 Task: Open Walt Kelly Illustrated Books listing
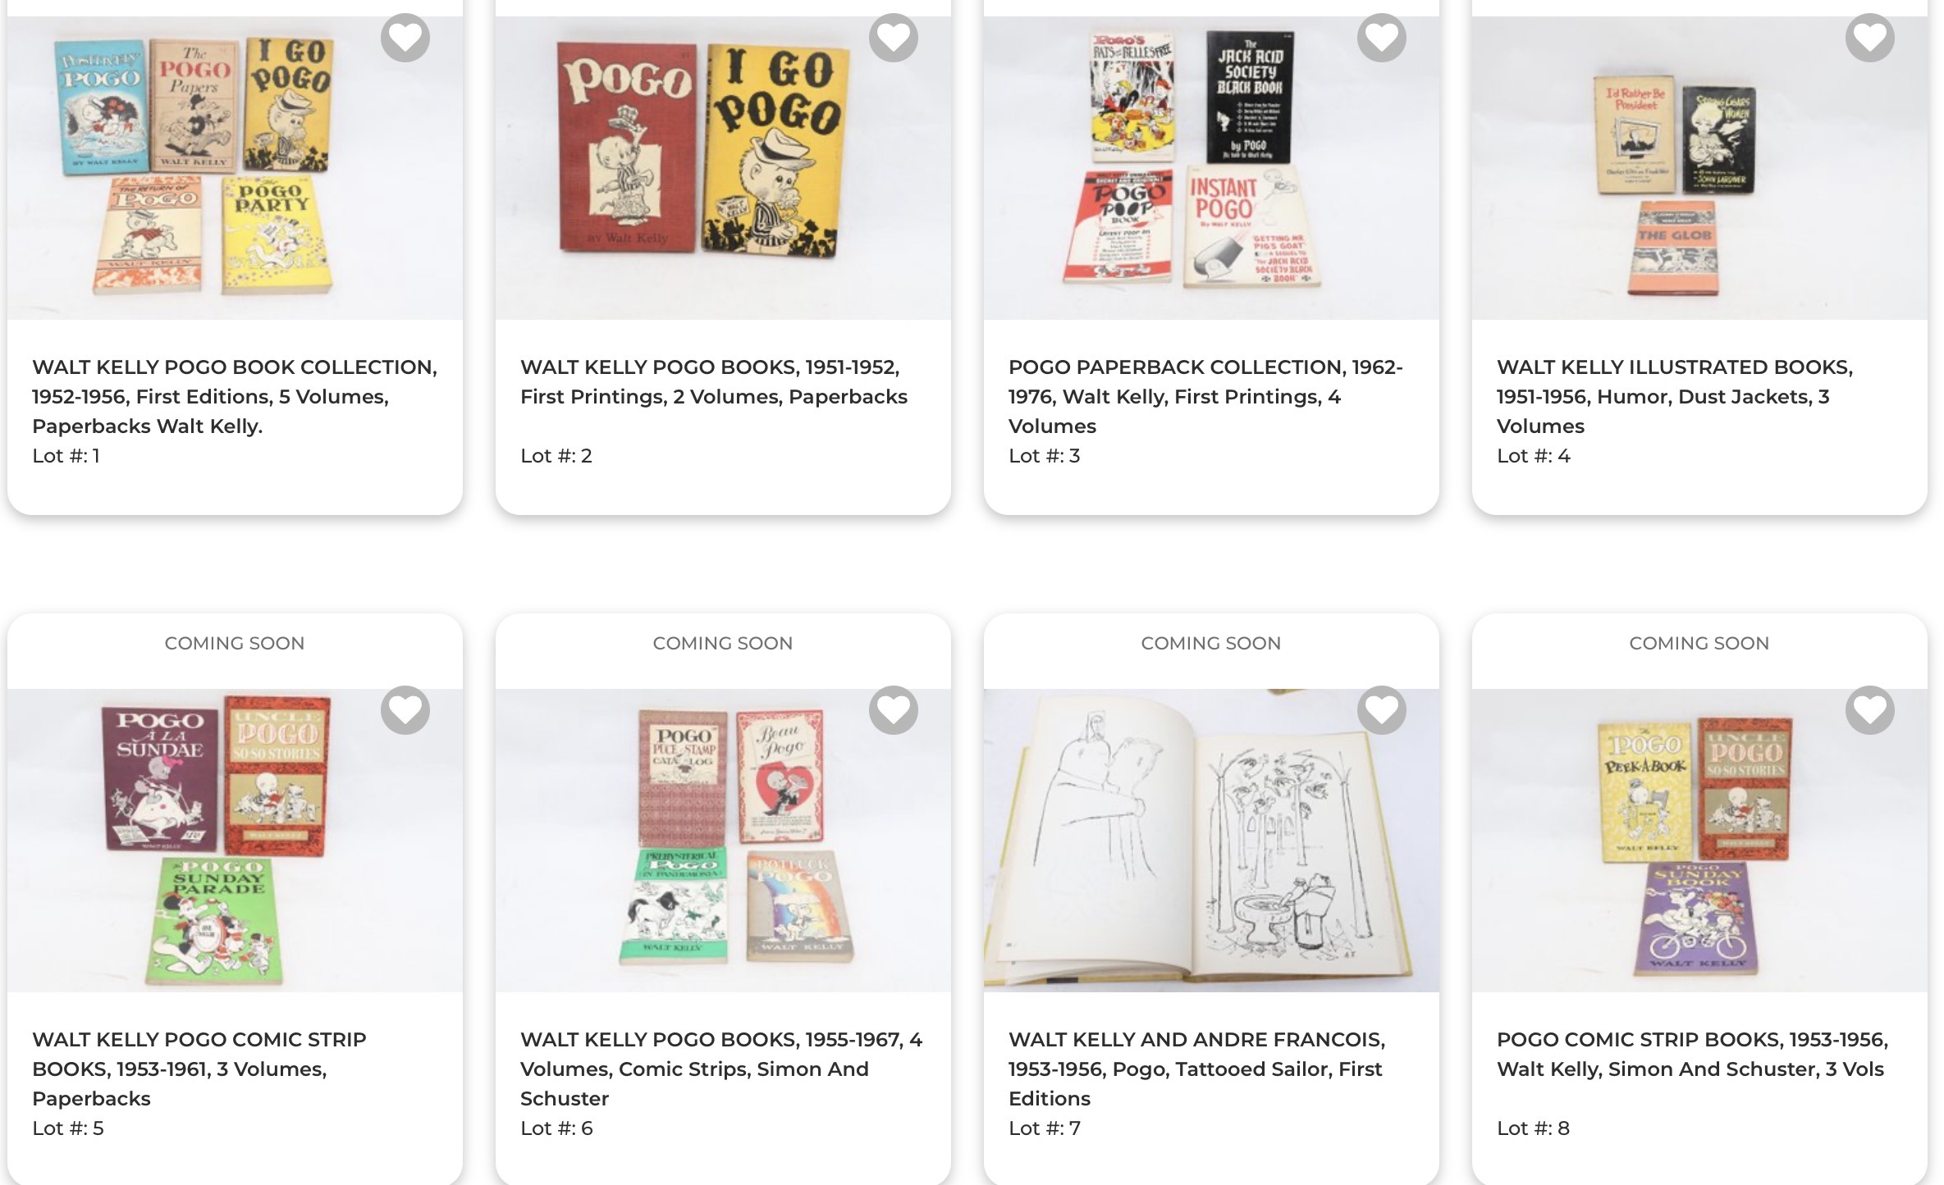[1675, 396]
